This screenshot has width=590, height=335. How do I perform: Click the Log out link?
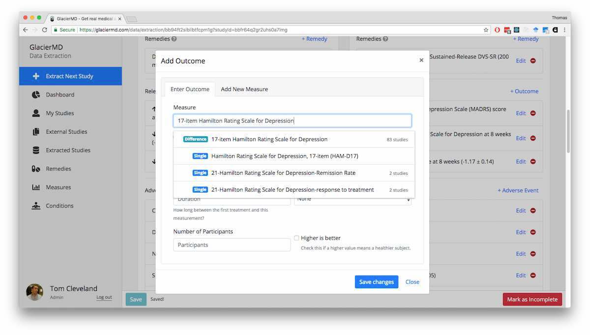click(104, 297)
